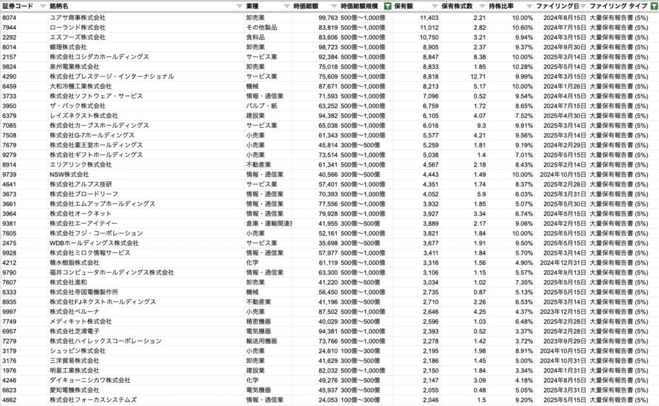Open the 持株比率 column filter dropdown
659x406 pixels.
[529, 6]
